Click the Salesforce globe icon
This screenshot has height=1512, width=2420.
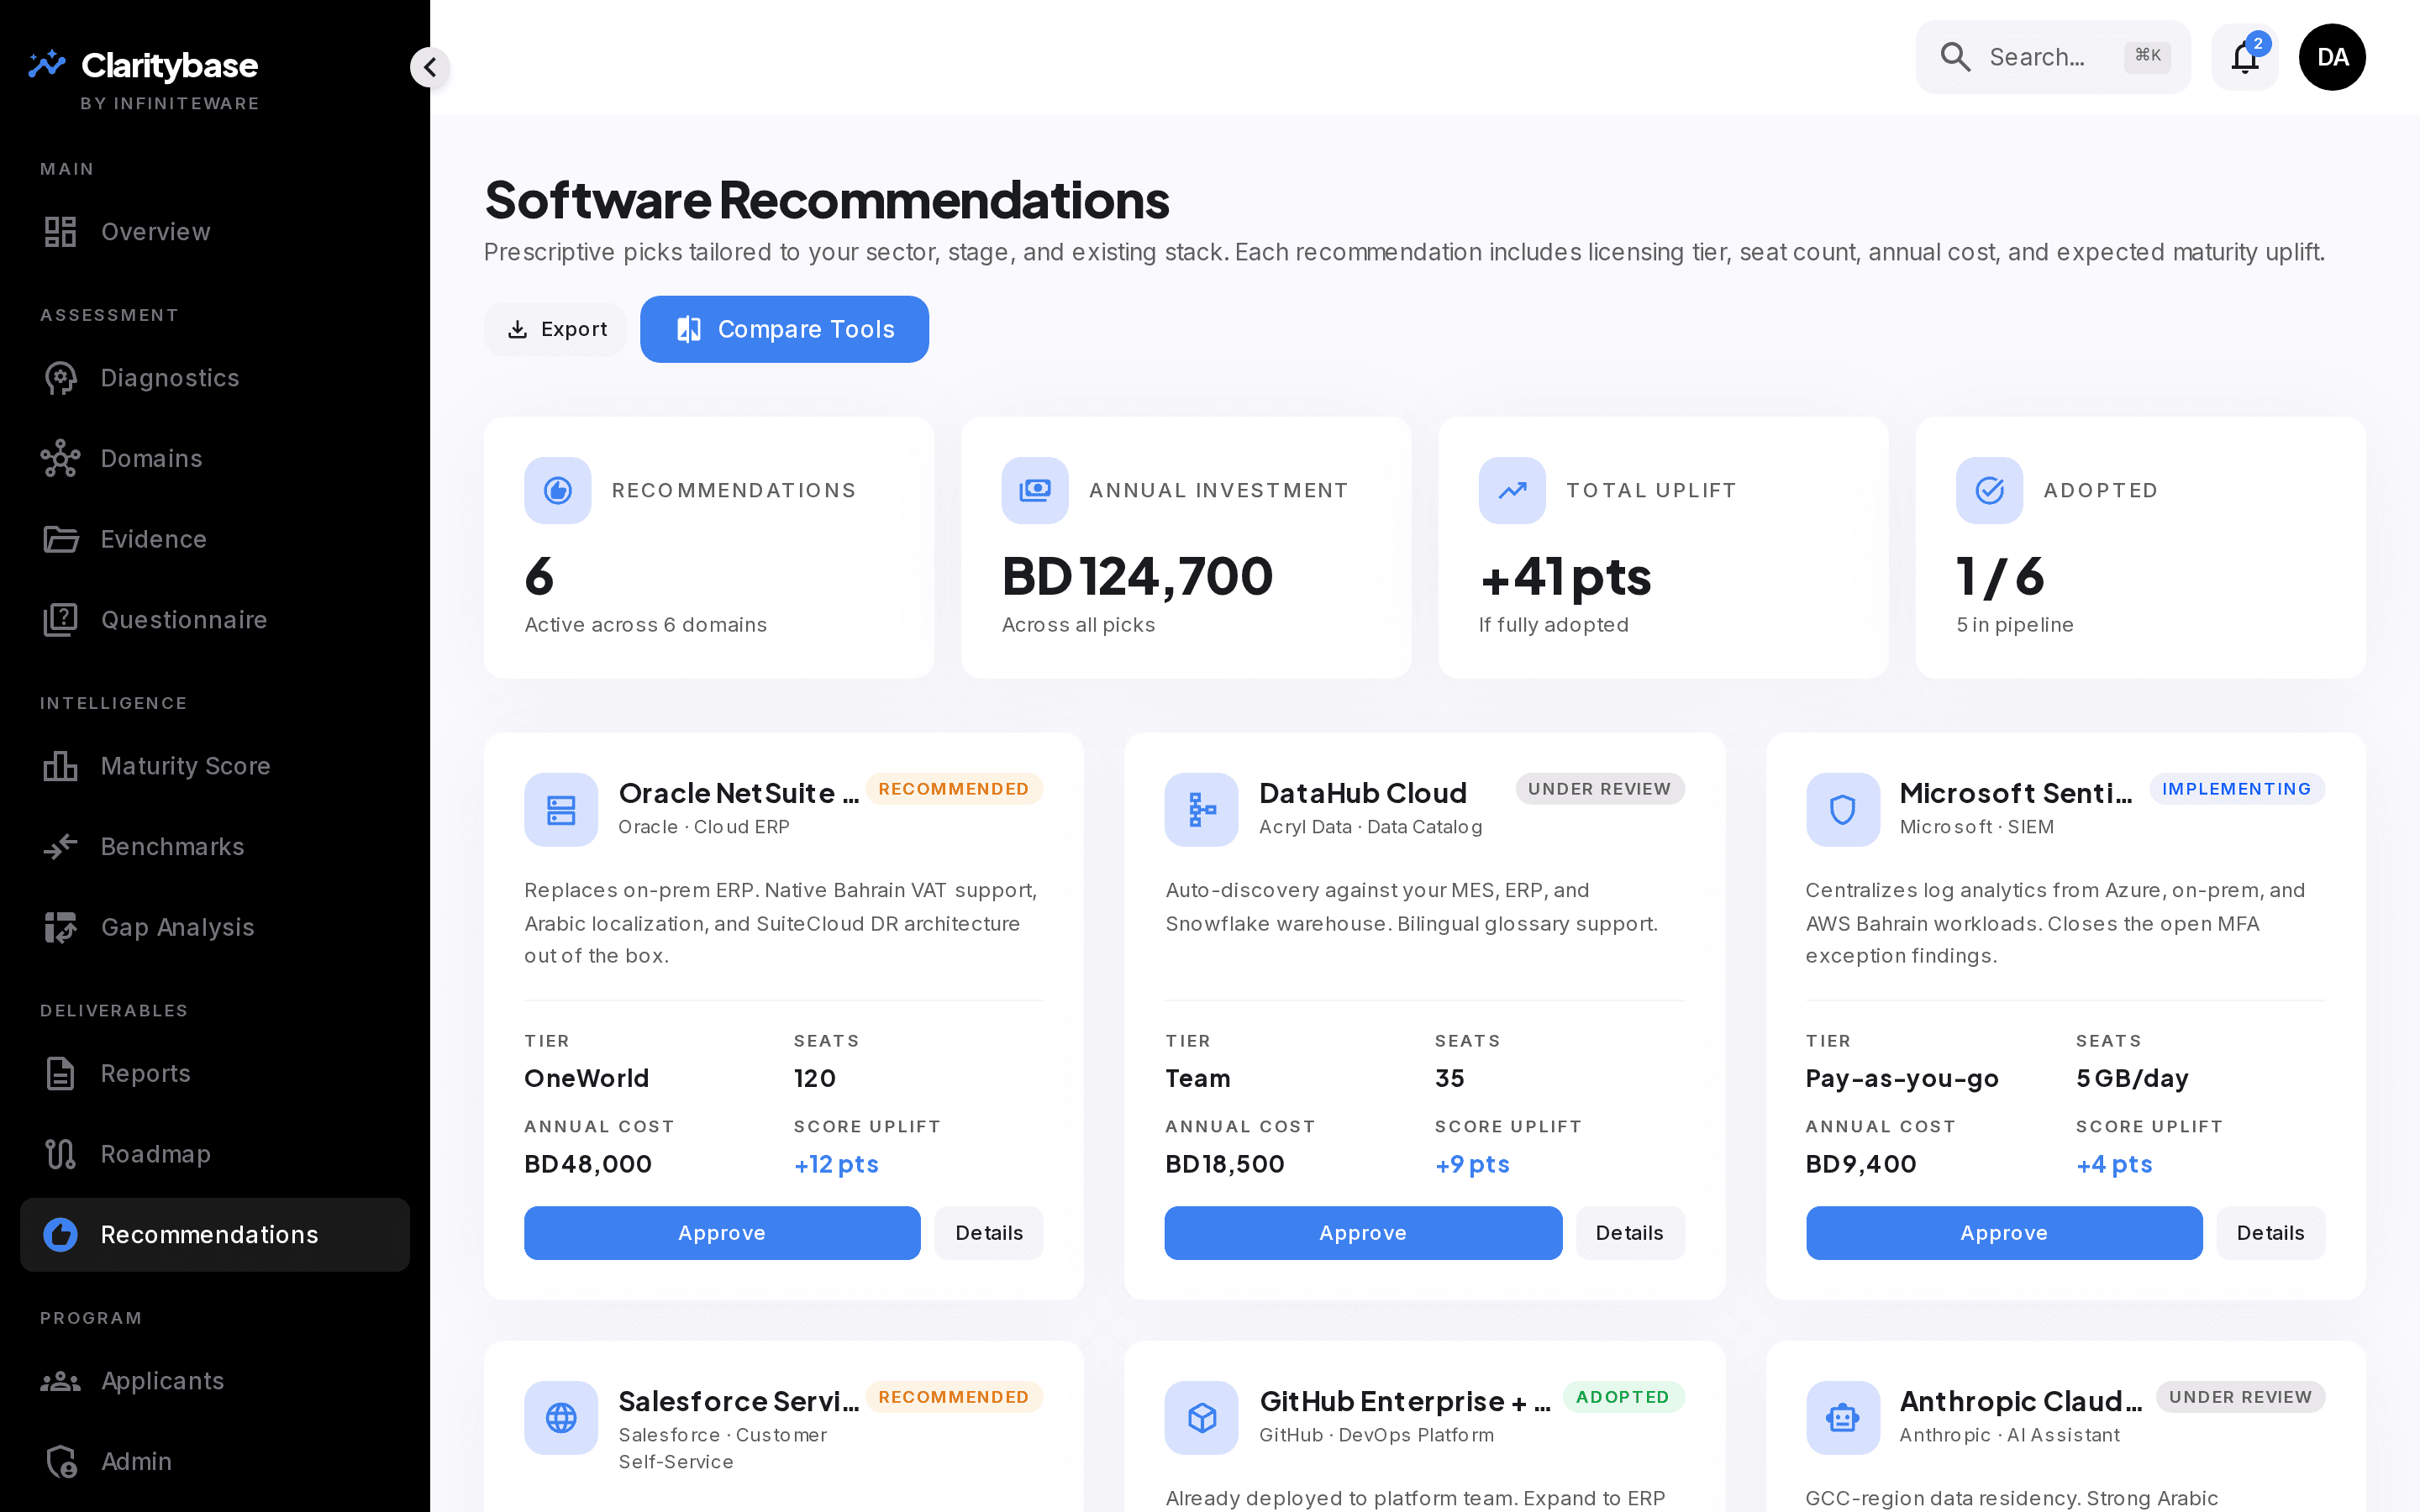[561, 1418]
